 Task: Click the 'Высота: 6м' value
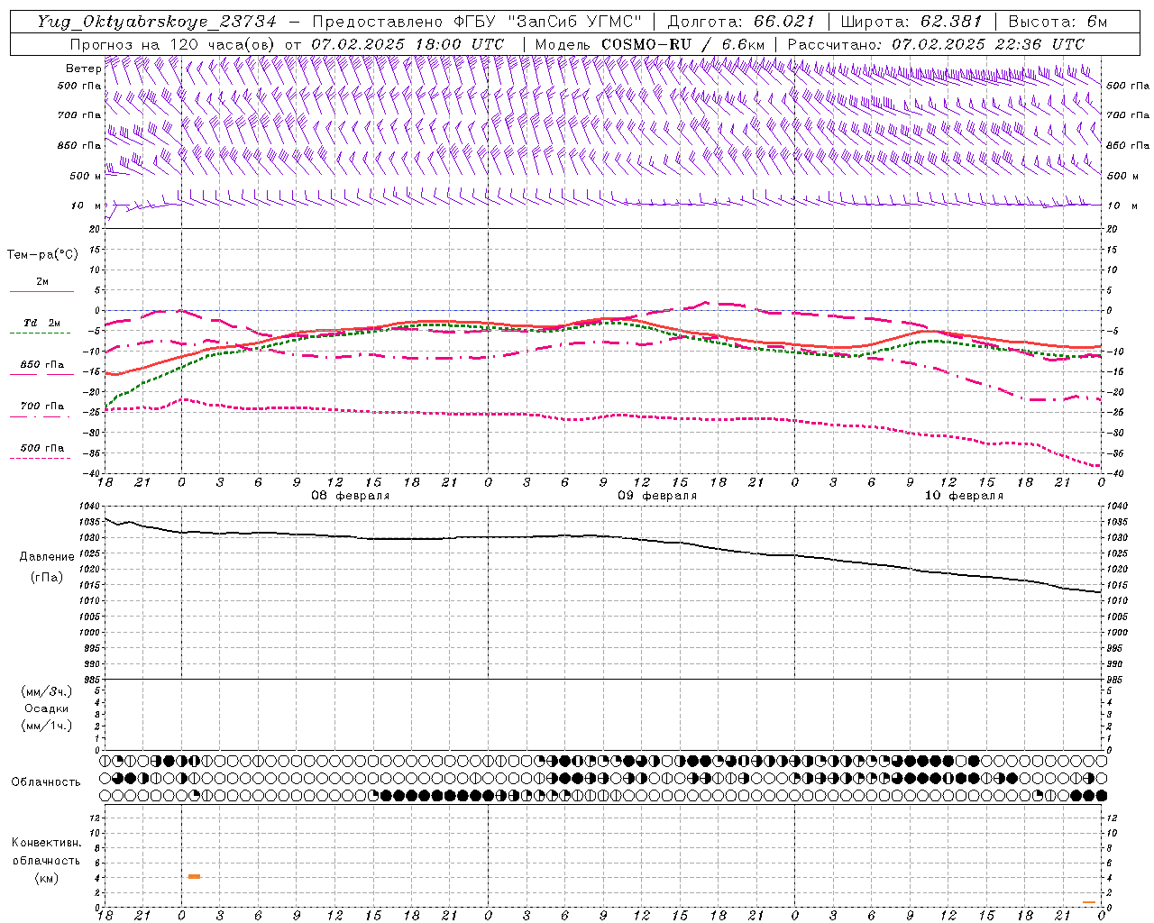tap(1058, 22)
